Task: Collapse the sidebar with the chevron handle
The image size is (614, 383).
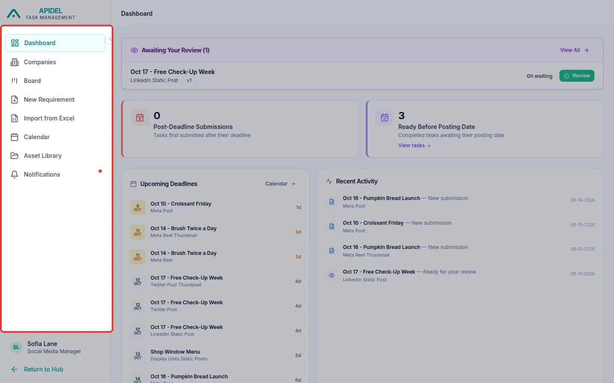Action: pyautogui.click(x=110, y=39)
